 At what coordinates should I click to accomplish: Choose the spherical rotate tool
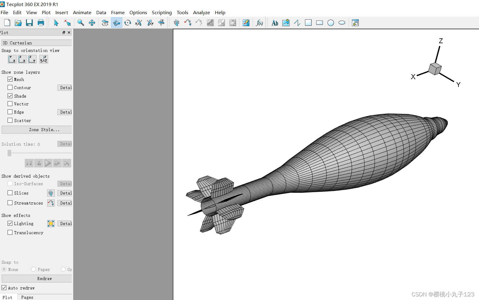[105, 23]
